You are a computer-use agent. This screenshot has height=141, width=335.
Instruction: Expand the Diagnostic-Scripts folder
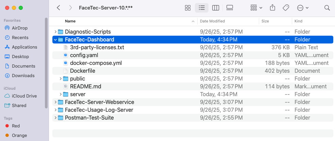click(55, 32)
